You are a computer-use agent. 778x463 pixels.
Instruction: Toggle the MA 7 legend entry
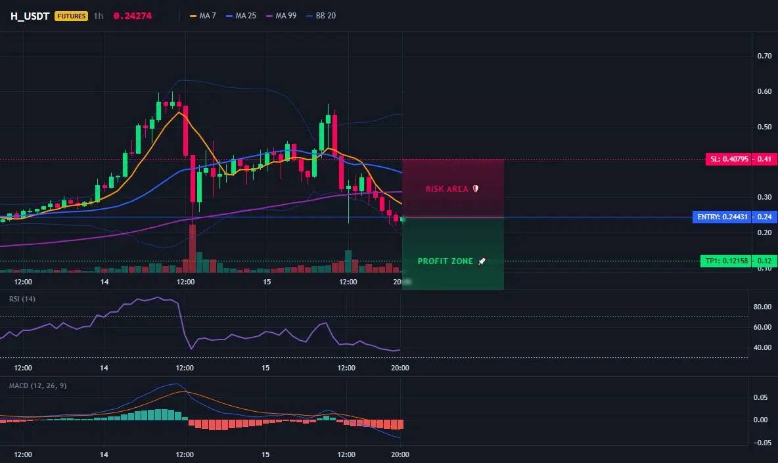point(203,16)
